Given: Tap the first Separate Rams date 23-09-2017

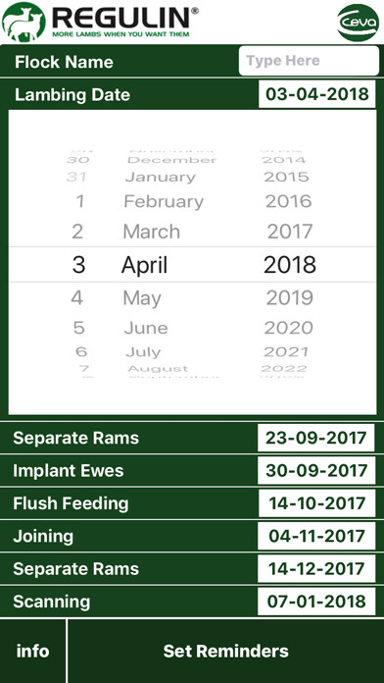Looking at the screenshot, I should point(316,438).
